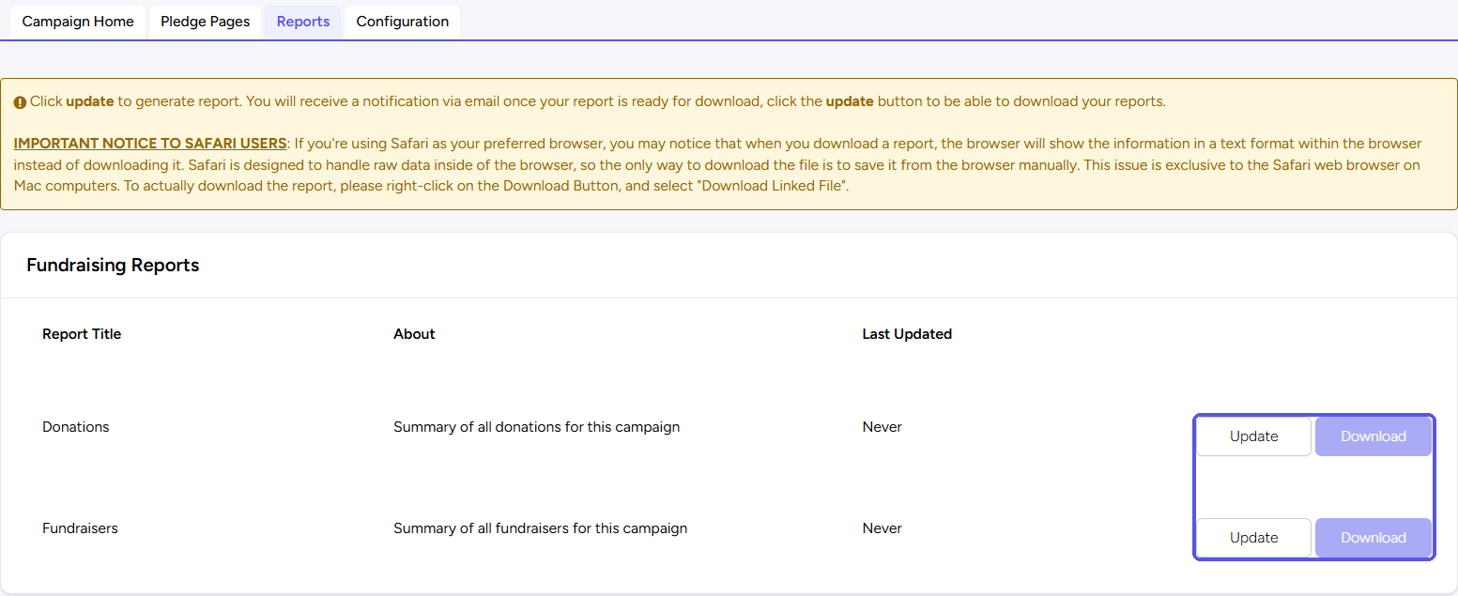1458x596 pixels.
Task: Click the "Fundraising Reports" heading
Action: [113, 266]
